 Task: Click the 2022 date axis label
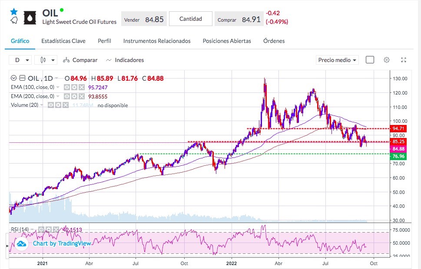pyautogui.click(x=232, y=263)
